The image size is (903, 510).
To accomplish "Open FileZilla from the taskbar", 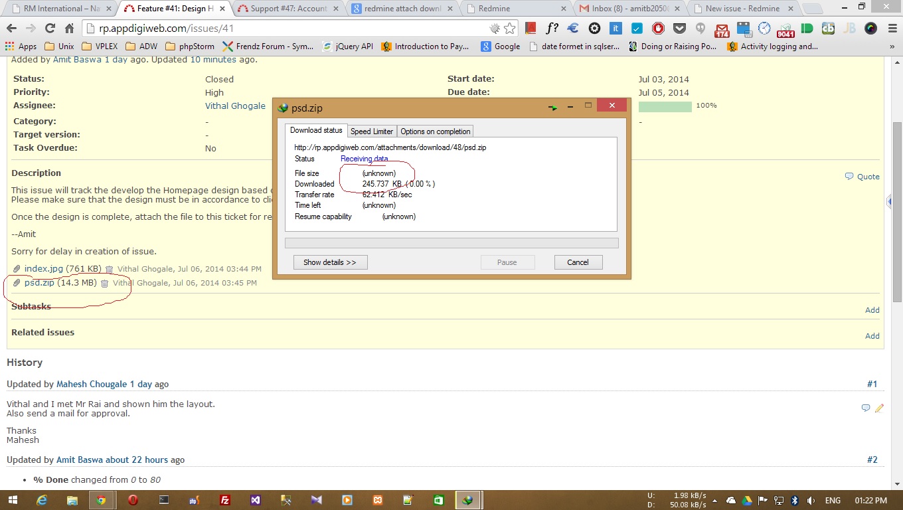I will [x=225, y=500].
